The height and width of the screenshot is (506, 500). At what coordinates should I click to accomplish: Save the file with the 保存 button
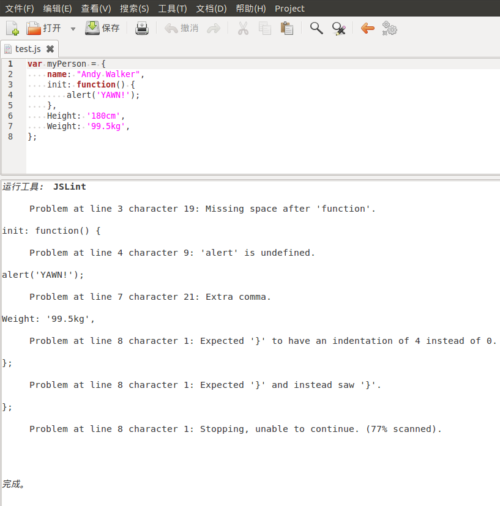click(102, 28)
